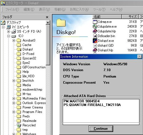This screenshot has height=135, width=143.
Task: Select the Ddloader.bin file icon
Action: (95, 36)
